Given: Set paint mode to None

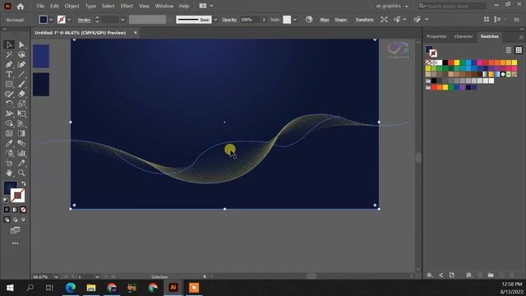Looking at the screenshot, I should [23, 210].
